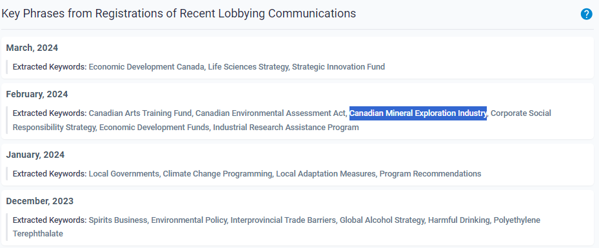
Task: Select the highlighted Canadian Mineral Exploration Industry keyword
Action: (x=418, y=113)
